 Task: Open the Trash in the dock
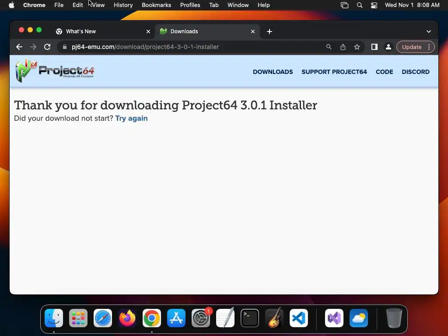coord(394,318)
